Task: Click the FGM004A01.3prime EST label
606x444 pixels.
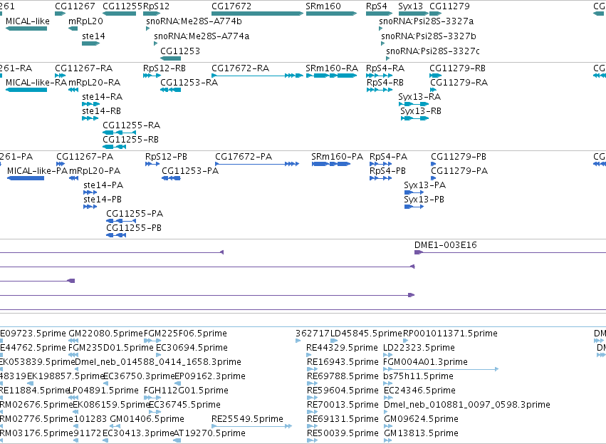Action: click(x=425, y=361)
